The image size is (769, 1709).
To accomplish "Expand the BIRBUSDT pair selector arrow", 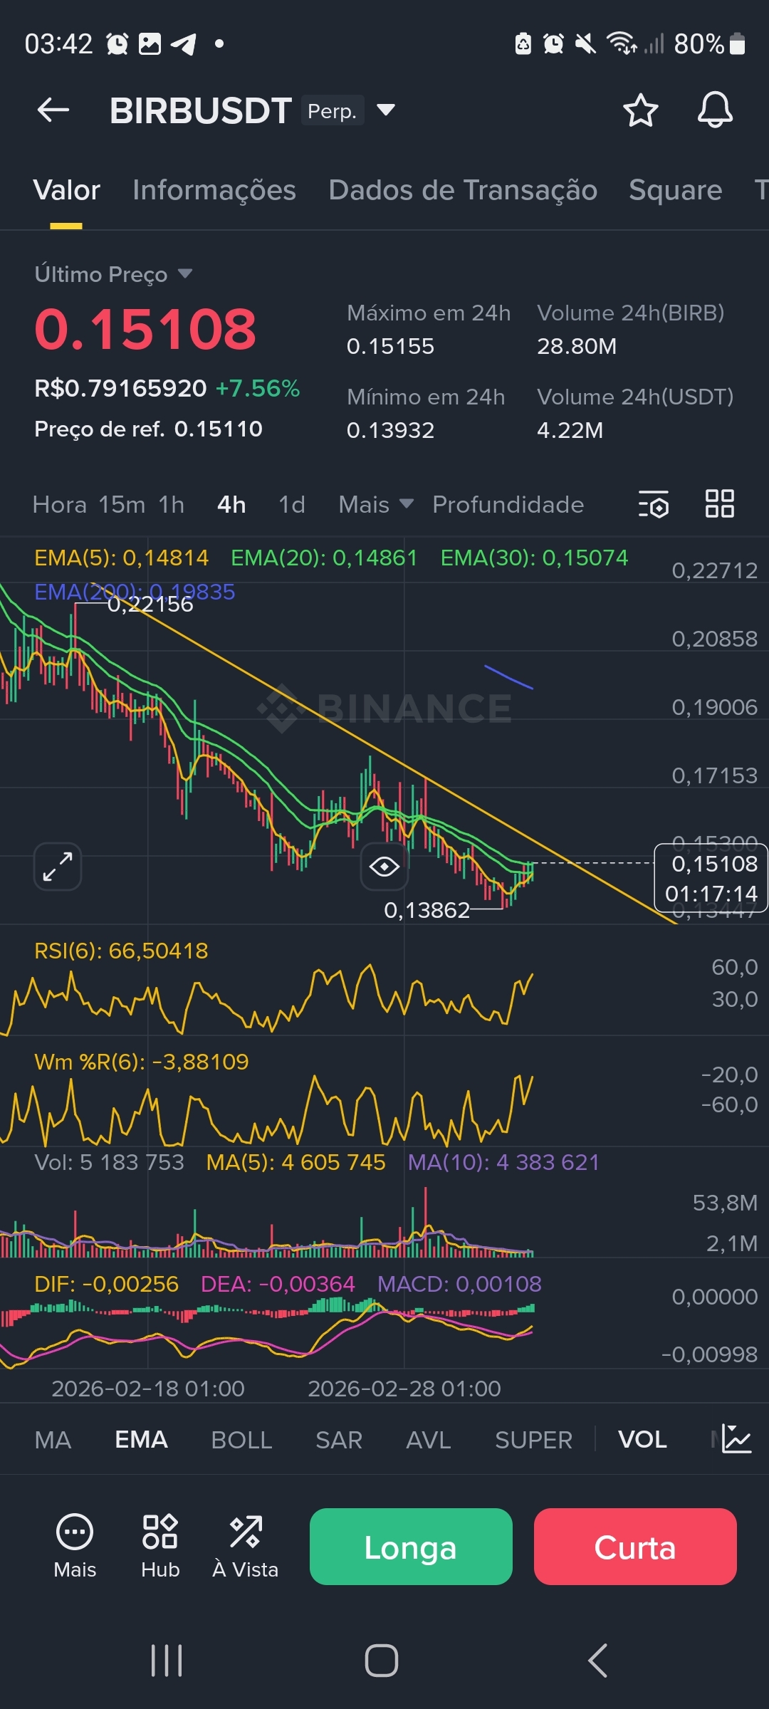I will point(386,110).
